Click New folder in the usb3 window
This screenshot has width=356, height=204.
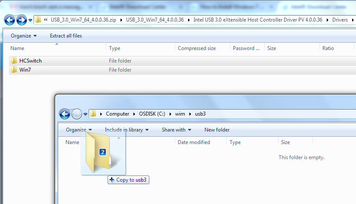217,130
